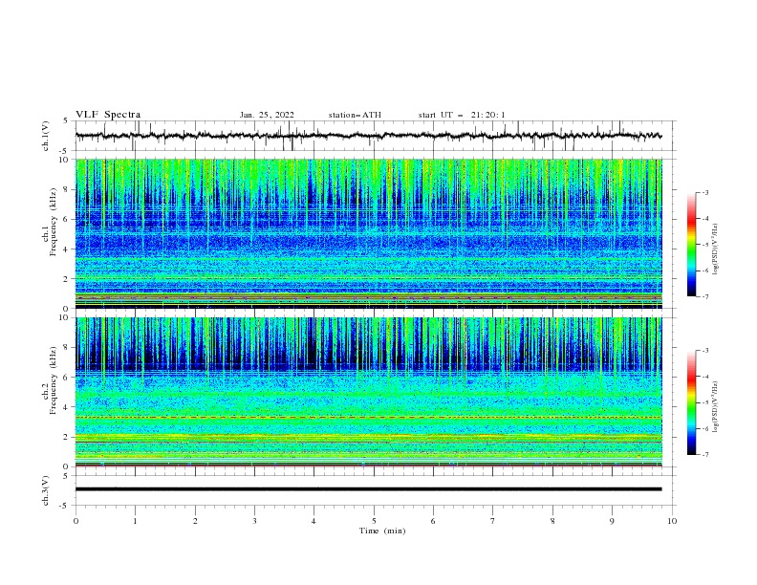Click the ch.2 spectrogram color bar
This screenshot has width=757, height=585.
point(691,402)
